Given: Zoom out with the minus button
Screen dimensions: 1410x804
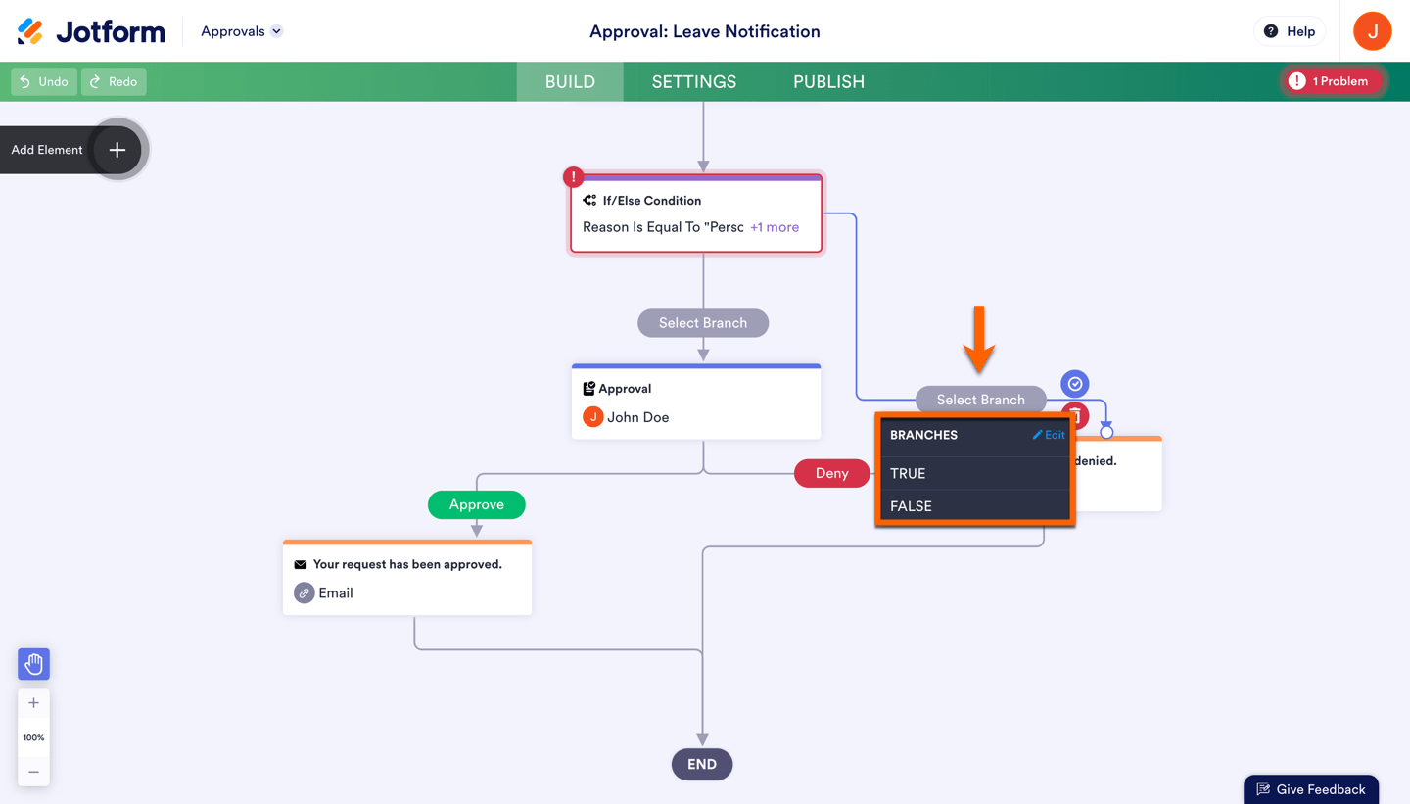Looking at the screenshot, I should click(33, 772).
